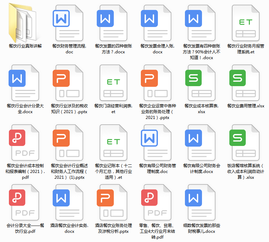Image resolution: width=269 pixels, height=242 pixels.
Task: Select the 餐饮业会计行业概述和财务人工作流程 pptx icon
Action: click(x=68, y=143)
